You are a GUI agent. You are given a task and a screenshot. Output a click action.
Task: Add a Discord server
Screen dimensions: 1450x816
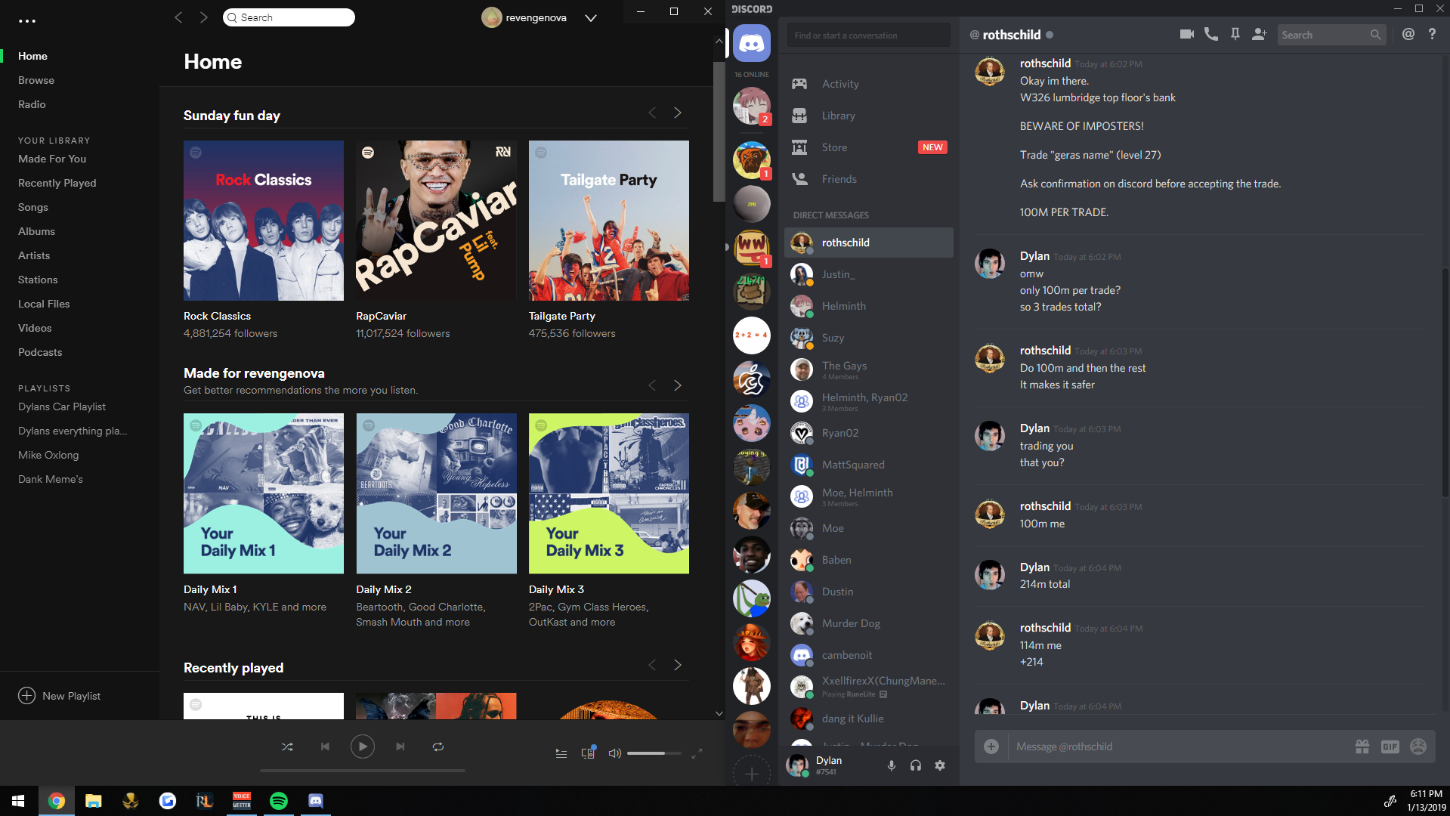tap(752, 774)
